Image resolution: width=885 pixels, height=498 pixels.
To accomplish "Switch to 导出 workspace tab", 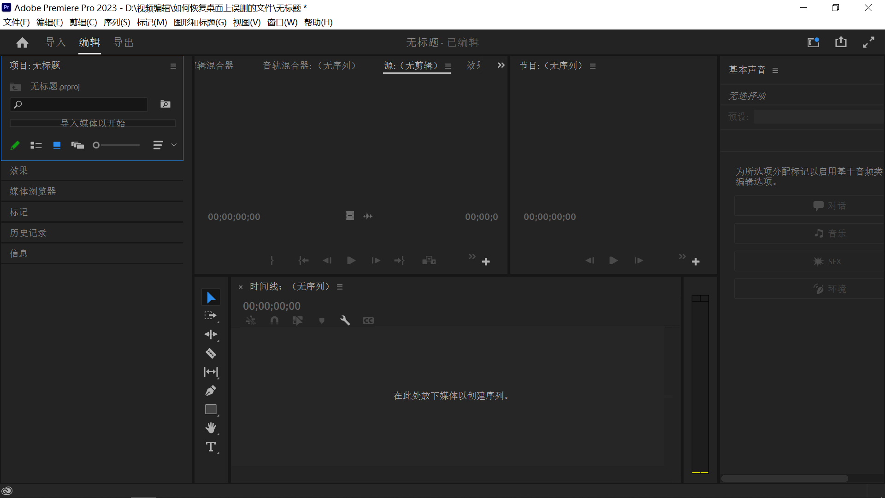I will tap(124, 42).
